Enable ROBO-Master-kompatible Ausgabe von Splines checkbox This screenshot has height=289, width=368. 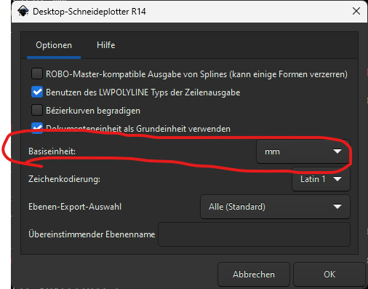point(37,74)
